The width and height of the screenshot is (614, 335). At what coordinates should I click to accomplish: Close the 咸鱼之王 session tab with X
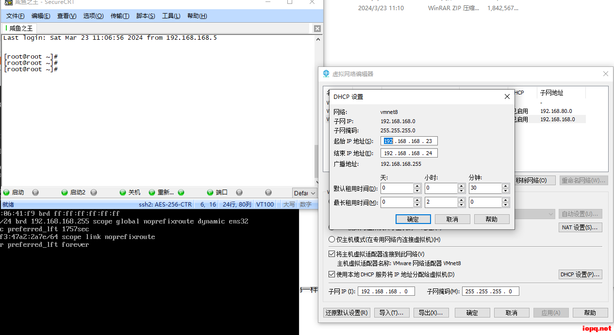tap(317, 29)
